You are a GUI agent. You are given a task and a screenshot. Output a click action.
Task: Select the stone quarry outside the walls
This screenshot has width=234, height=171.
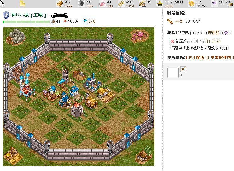pyautogui.click(x=16, y=37)
